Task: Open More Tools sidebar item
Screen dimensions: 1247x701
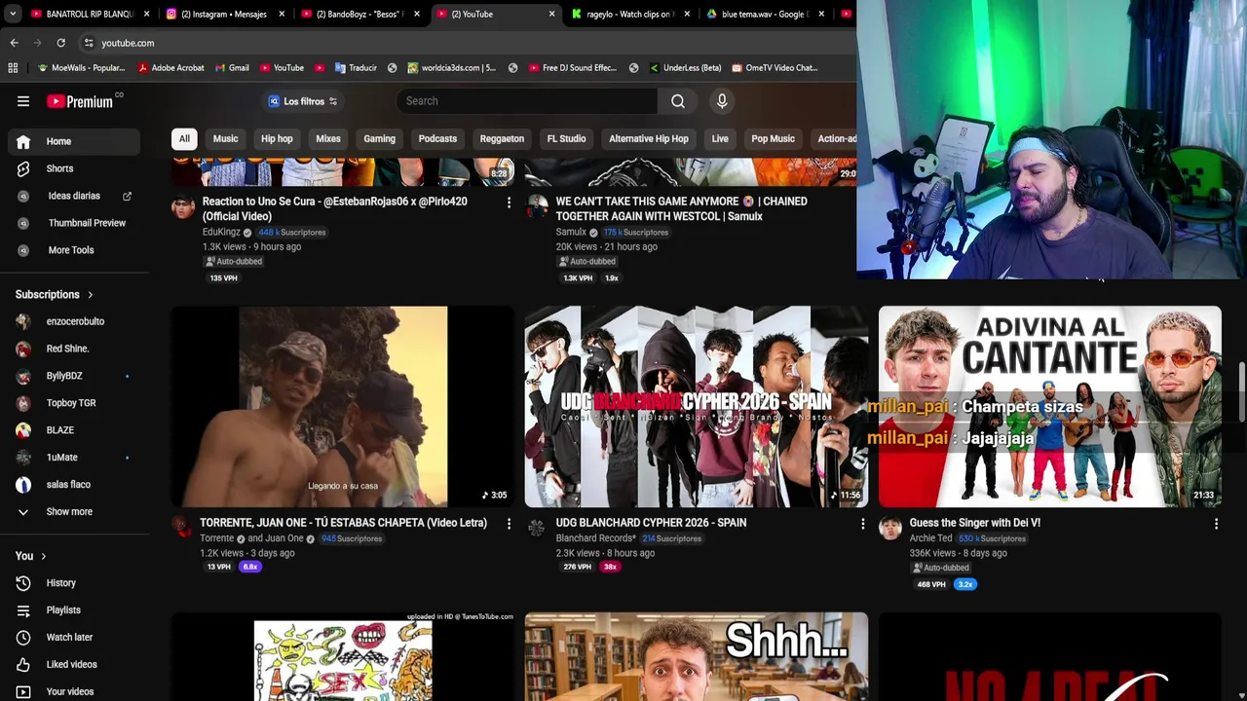Action: [x=74, y=250]
